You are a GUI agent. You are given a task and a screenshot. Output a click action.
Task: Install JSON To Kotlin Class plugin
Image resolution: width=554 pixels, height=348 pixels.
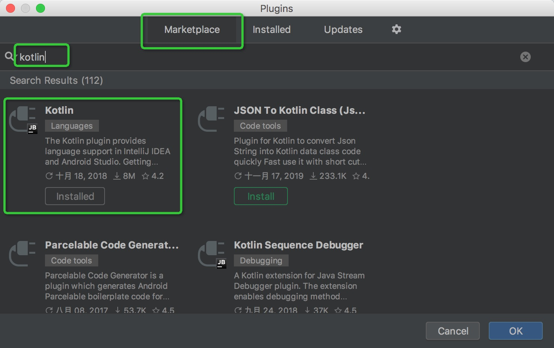click(x=261, y=196)
